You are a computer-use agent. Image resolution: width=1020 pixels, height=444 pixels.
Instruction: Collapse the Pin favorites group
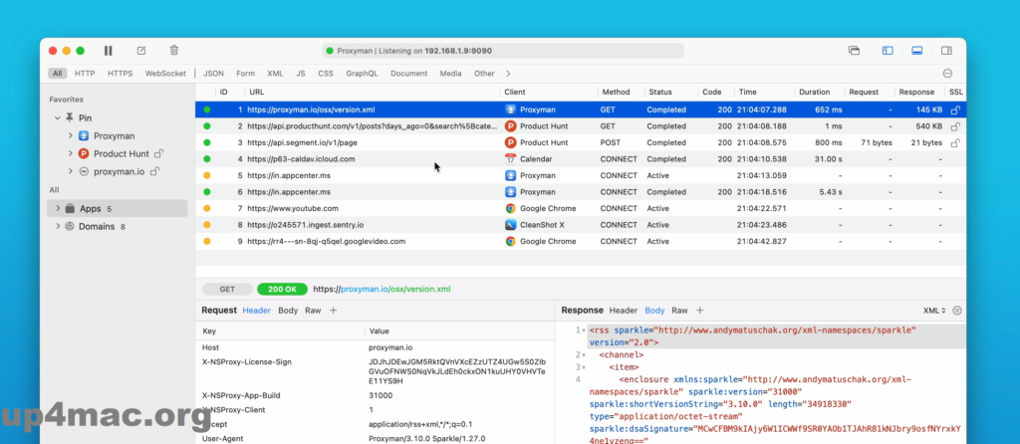[57, 117]
